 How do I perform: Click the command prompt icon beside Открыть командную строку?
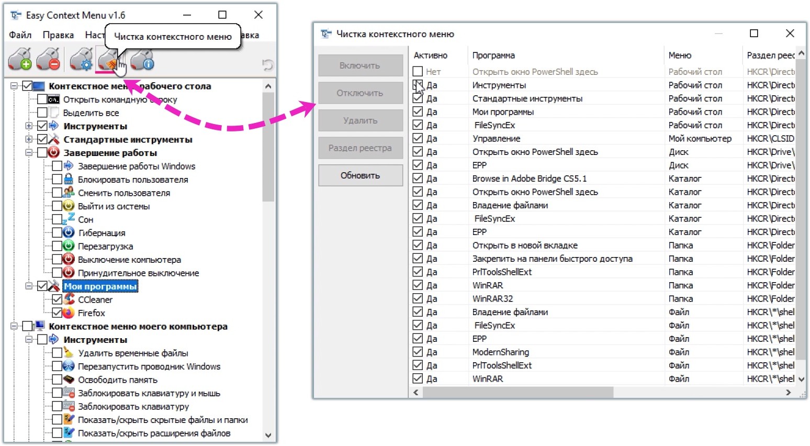[x=53, y=99]
